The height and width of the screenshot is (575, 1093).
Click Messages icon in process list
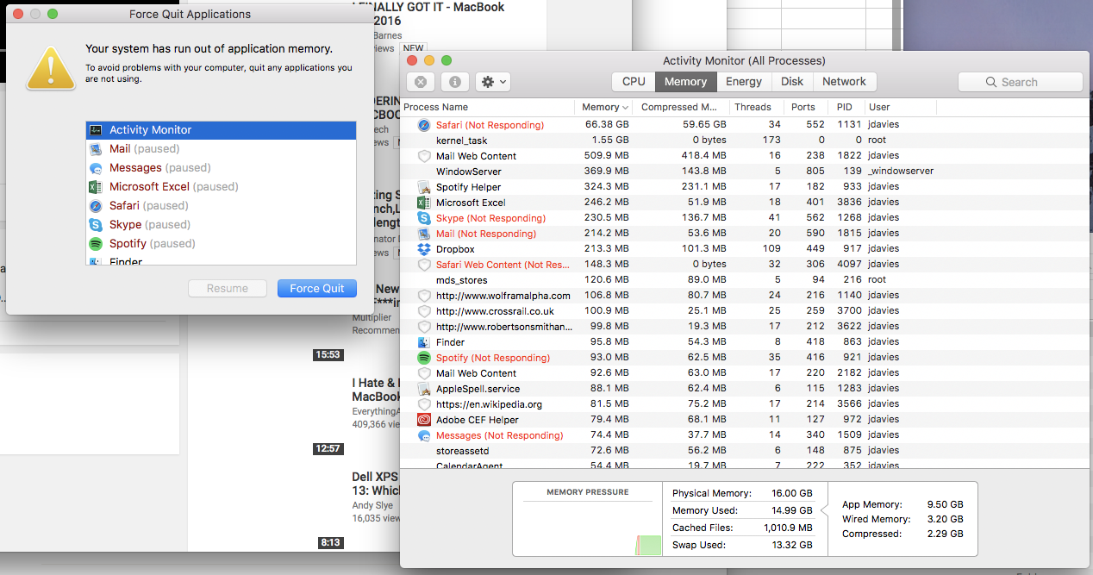point(424,435)
